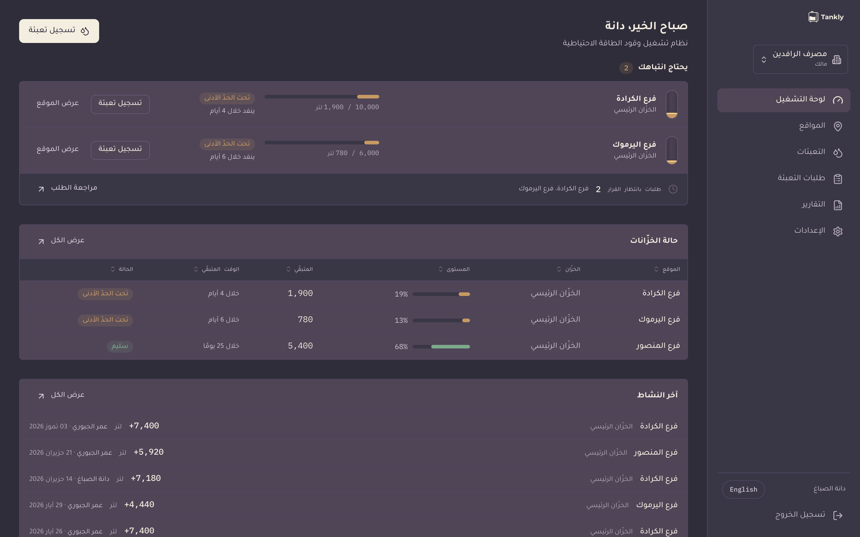Viewport: 860px width, 537px height.
Task: Click the gauge icon beside لوحة التشغيل
Action: coord(838,100)
